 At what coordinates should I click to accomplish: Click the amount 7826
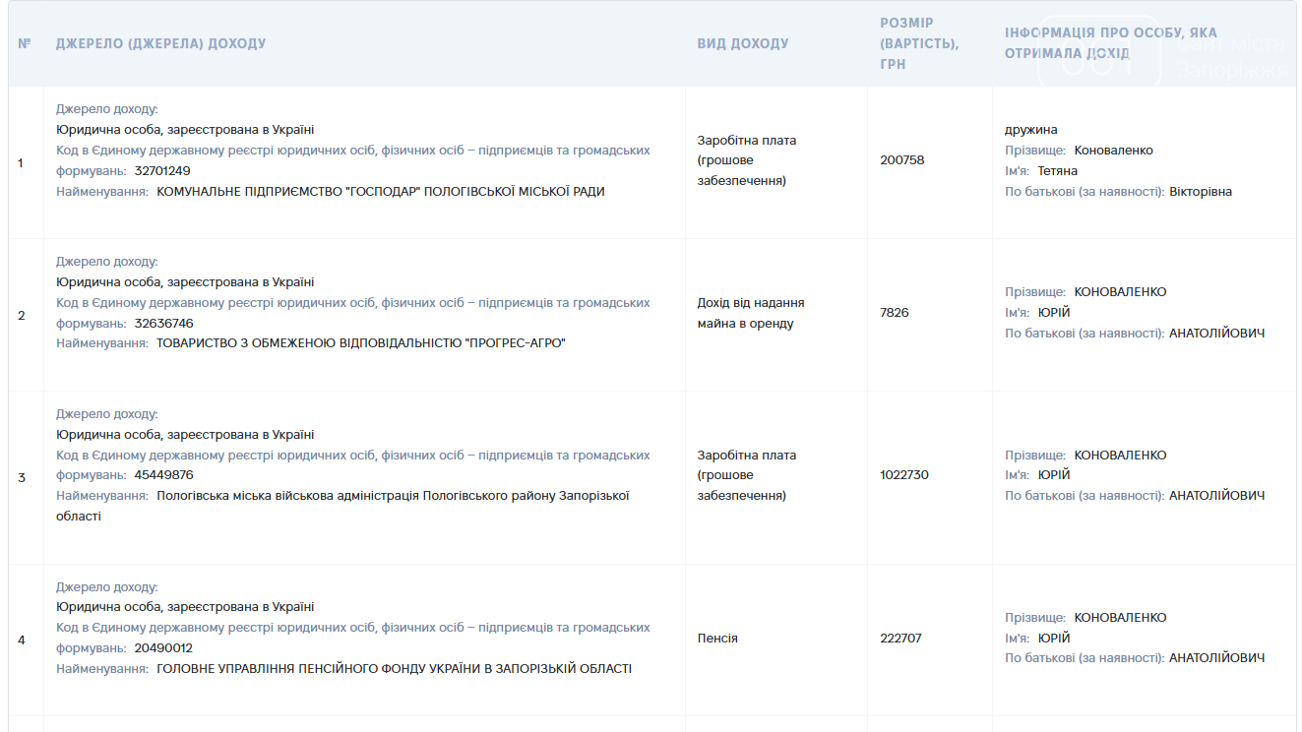tap(895, 312)
